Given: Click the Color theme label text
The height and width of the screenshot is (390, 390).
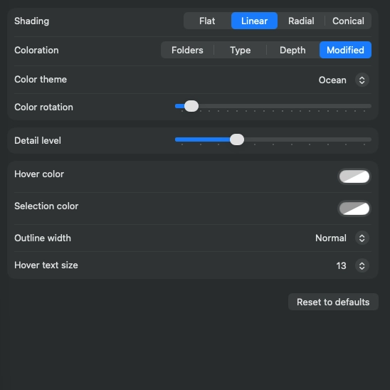Looking at the screenshot, I should [x=41, y=80].
